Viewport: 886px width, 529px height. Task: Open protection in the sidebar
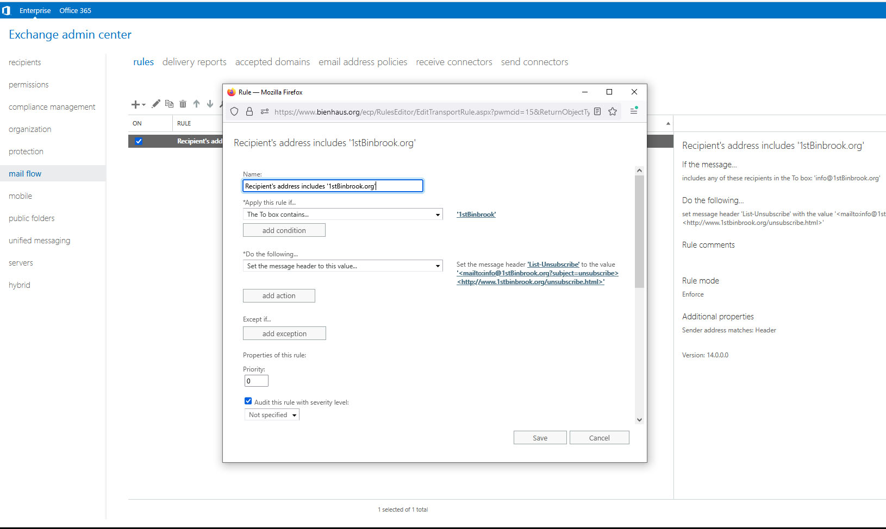26,152
